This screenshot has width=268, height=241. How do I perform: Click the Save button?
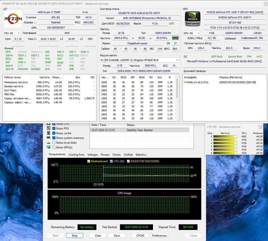pyautogui.click(x=117, y=235)
